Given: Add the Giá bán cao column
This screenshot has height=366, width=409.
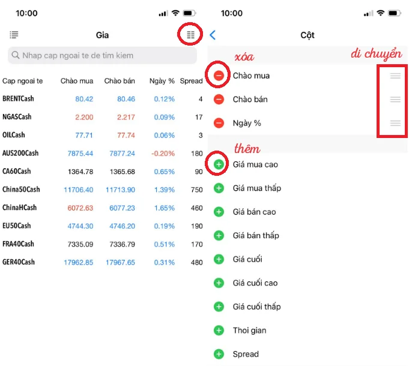Looking at the screenshot, I should click(219, 212).
